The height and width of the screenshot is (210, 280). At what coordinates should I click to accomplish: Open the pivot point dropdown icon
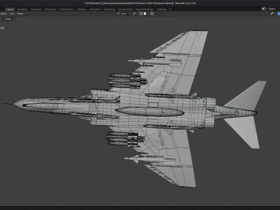pyautogui.click(x=135, y=13)
